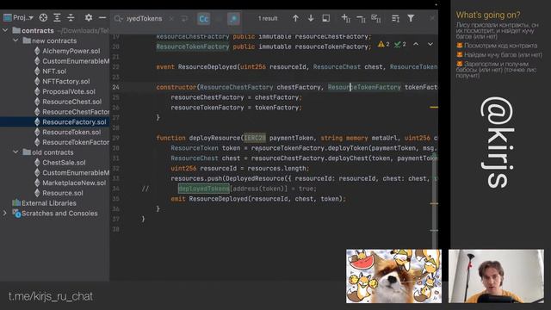The height and width of the screenshot is (310, 551).
Task: Click the 1 result counter
Action: (268, 18)
